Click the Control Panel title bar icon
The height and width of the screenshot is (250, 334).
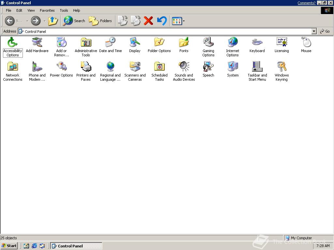click(x=3, y=3)
